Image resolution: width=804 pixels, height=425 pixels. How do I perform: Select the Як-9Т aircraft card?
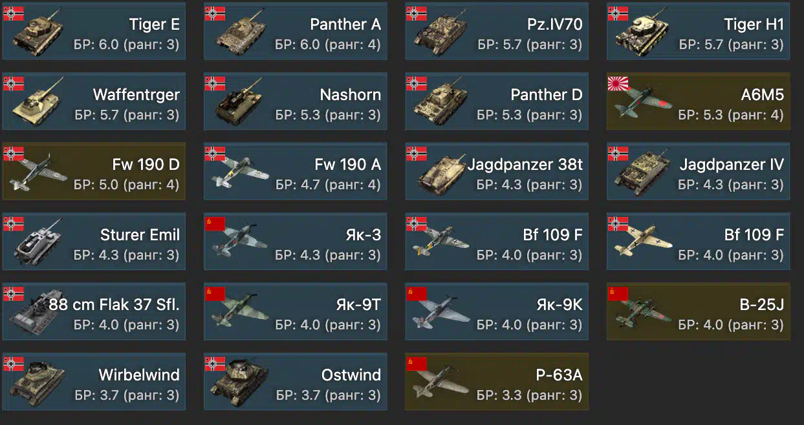coord(296,311)
